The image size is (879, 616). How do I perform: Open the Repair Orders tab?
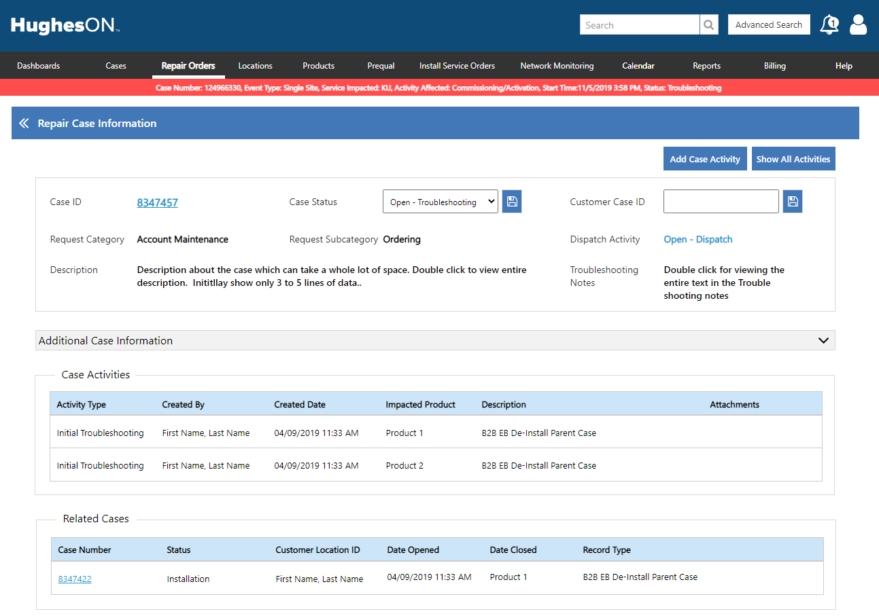pyautogui.click(x=188, y=66)
